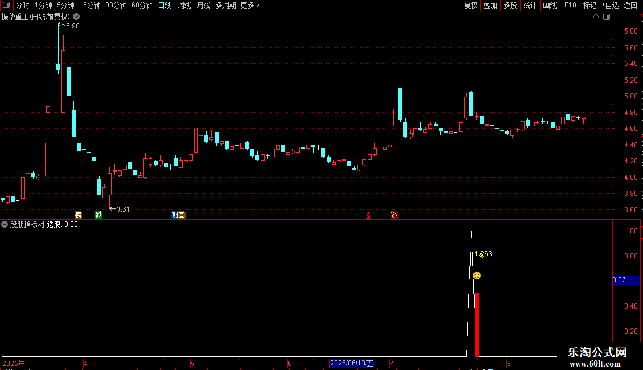643x370 pixels.
Task: Select the 30分钟 period tab
Action: coord(116,5)
